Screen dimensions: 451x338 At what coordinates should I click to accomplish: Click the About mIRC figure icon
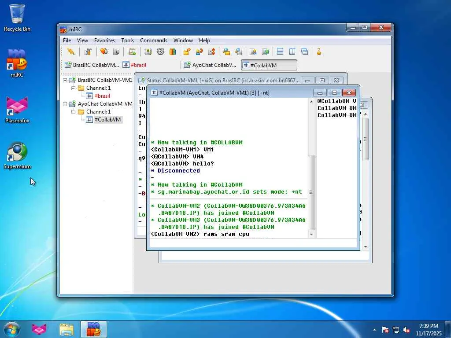click(319, 52)
